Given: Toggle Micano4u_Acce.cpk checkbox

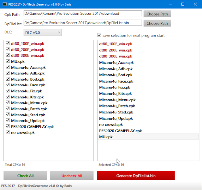Looking at the screenshot, I should (8, 67).
